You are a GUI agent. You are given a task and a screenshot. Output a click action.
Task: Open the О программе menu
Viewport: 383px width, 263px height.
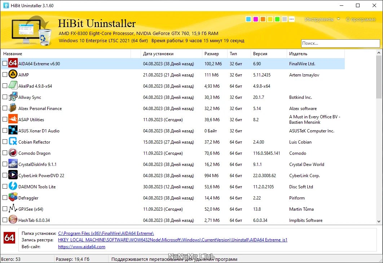361,19
